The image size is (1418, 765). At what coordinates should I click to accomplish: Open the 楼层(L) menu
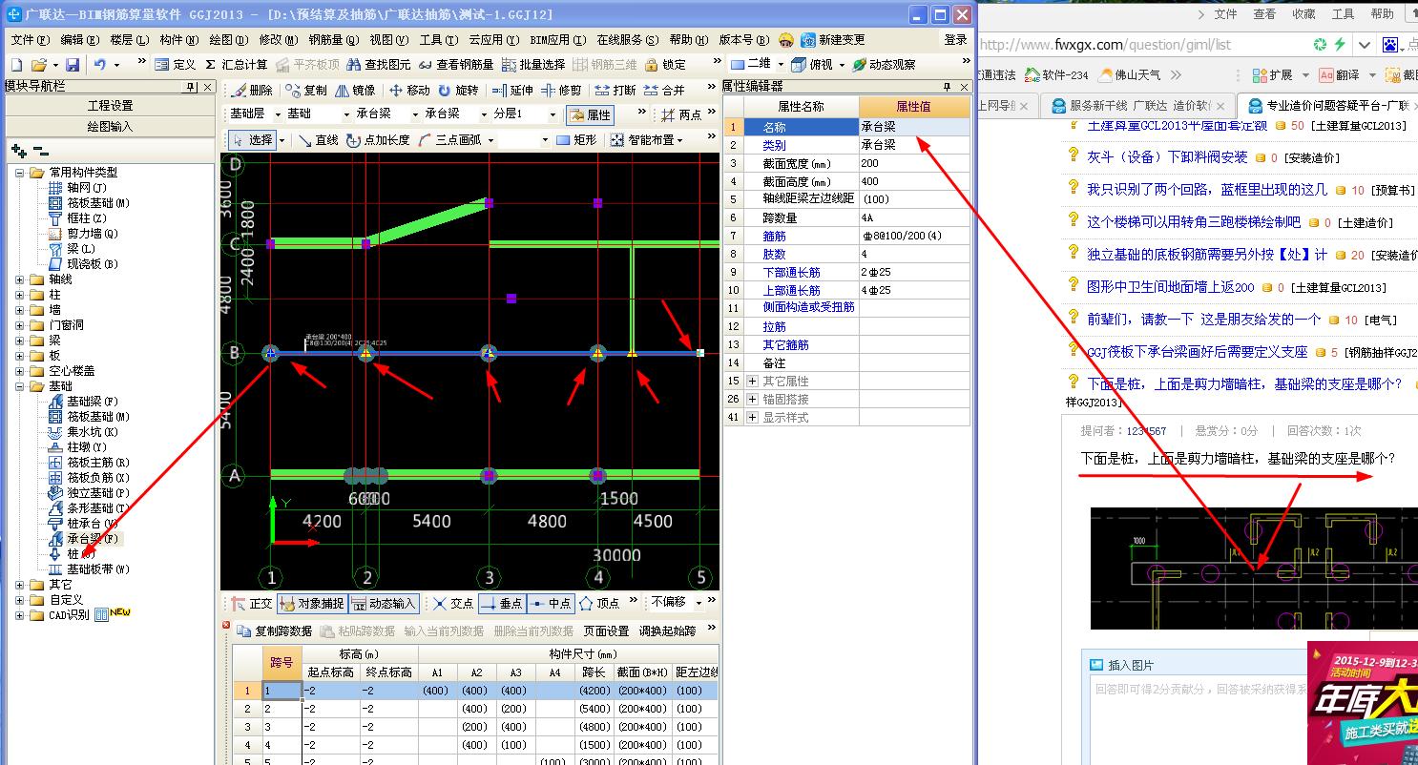(130, 40)
